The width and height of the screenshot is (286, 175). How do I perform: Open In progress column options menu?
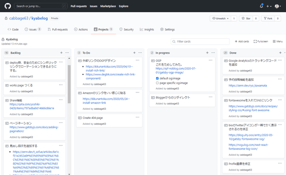[213, 53]
